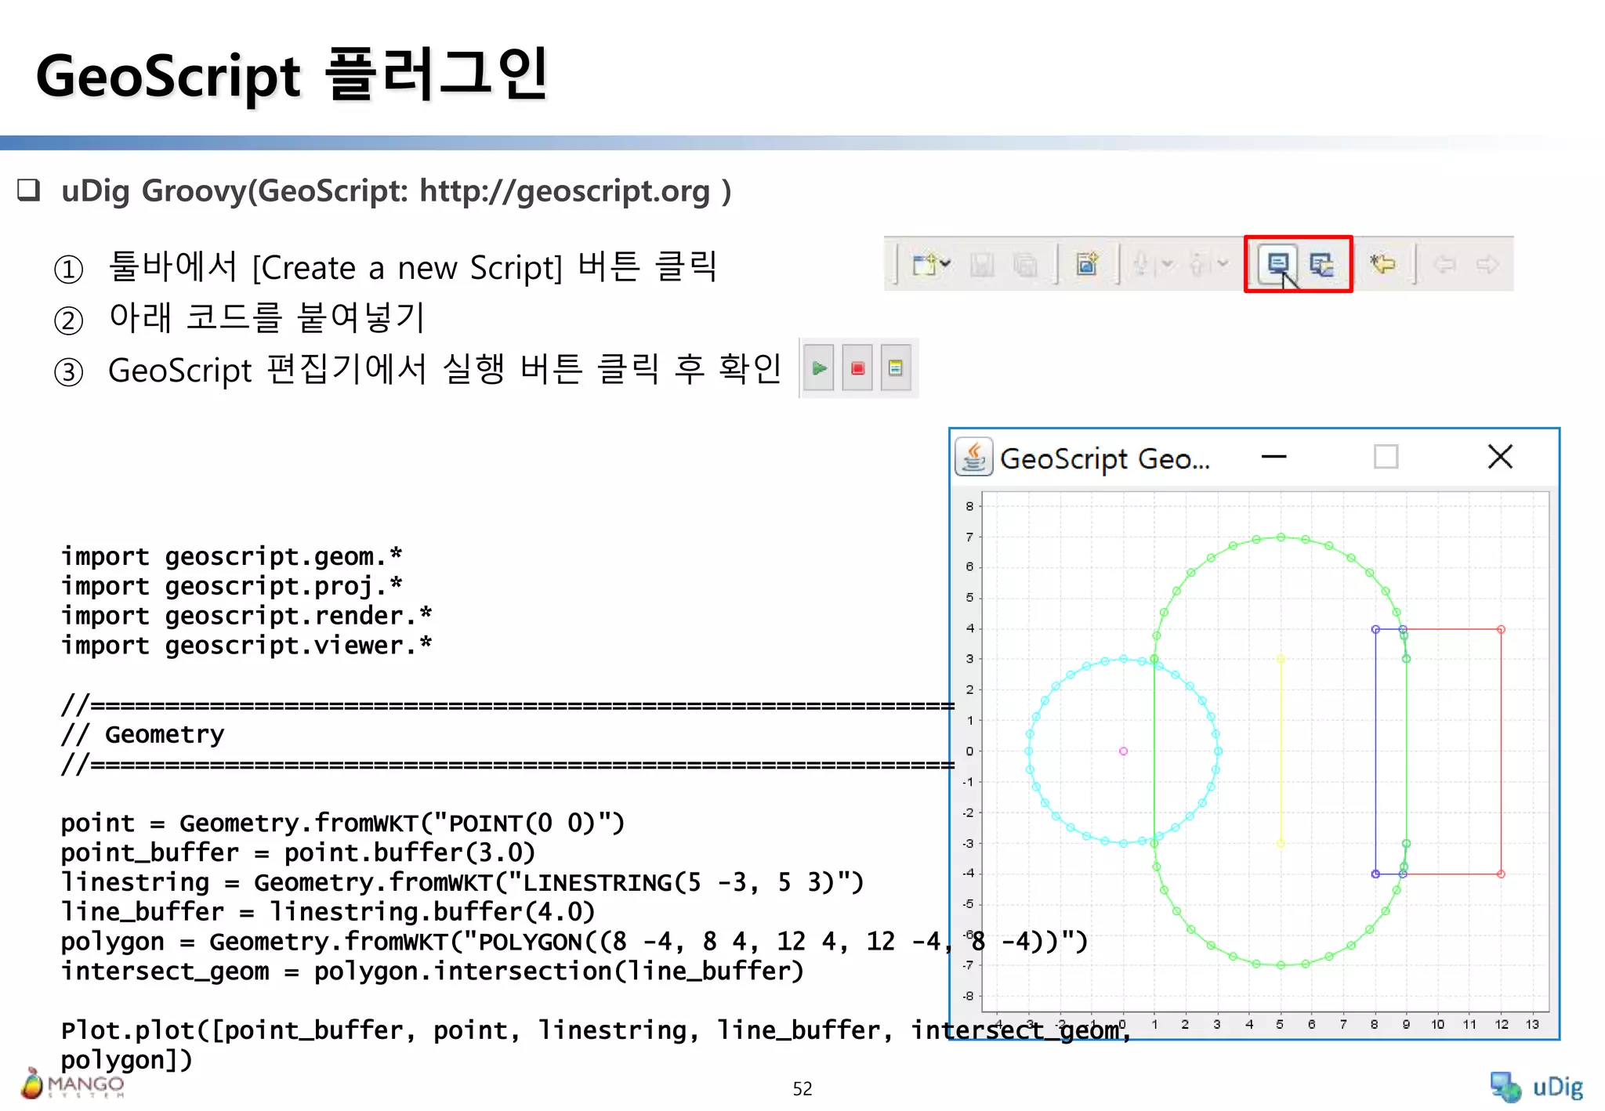1605x1111 pixels.
Task: Click the Create a new Script toolbar button
Action: tap(1277, 264)
